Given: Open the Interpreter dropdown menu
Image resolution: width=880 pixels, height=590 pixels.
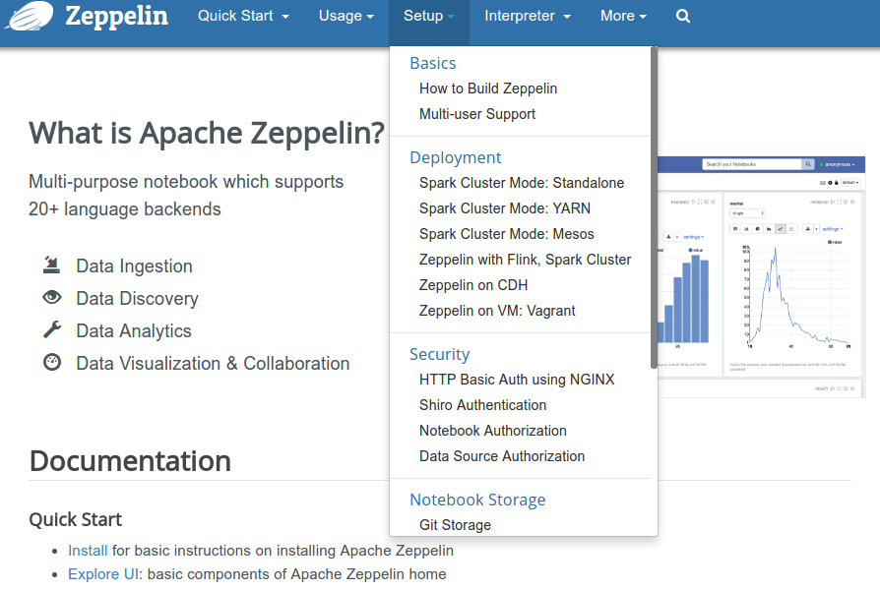Looking at the screenshot, I should pyautogui.click(x=528, y=16).
